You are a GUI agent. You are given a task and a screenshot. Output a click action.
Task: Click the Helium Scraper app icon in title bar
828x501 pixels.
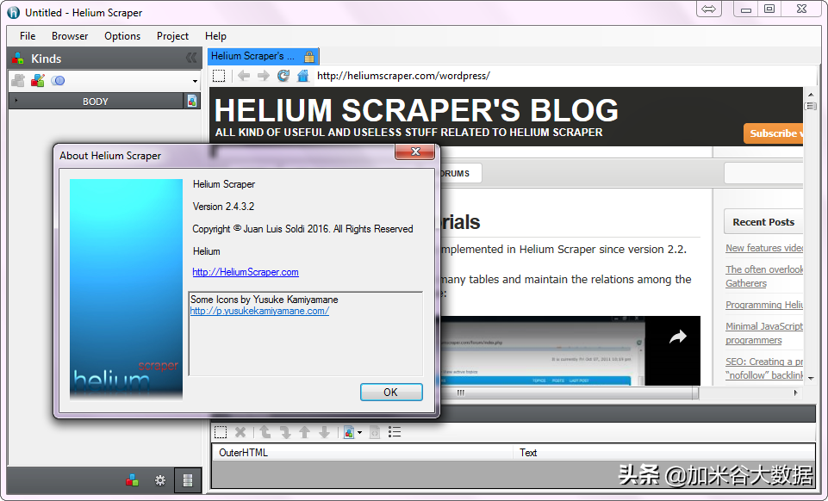pyautogui.click(x=13, y=12)
